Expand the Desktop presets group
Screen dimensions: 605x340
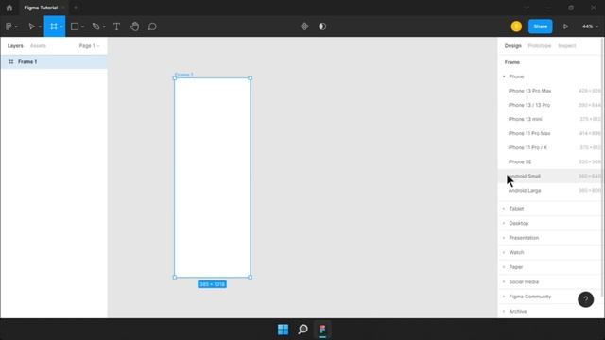coord(504,223)
